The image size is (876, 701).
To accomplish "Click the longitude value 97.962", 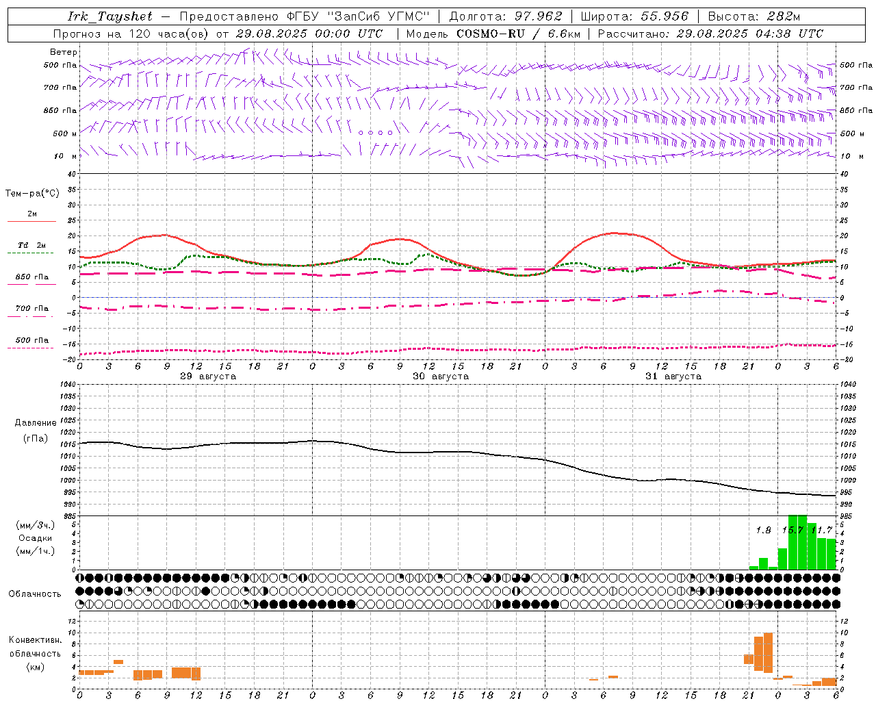I will pos(539,16).
